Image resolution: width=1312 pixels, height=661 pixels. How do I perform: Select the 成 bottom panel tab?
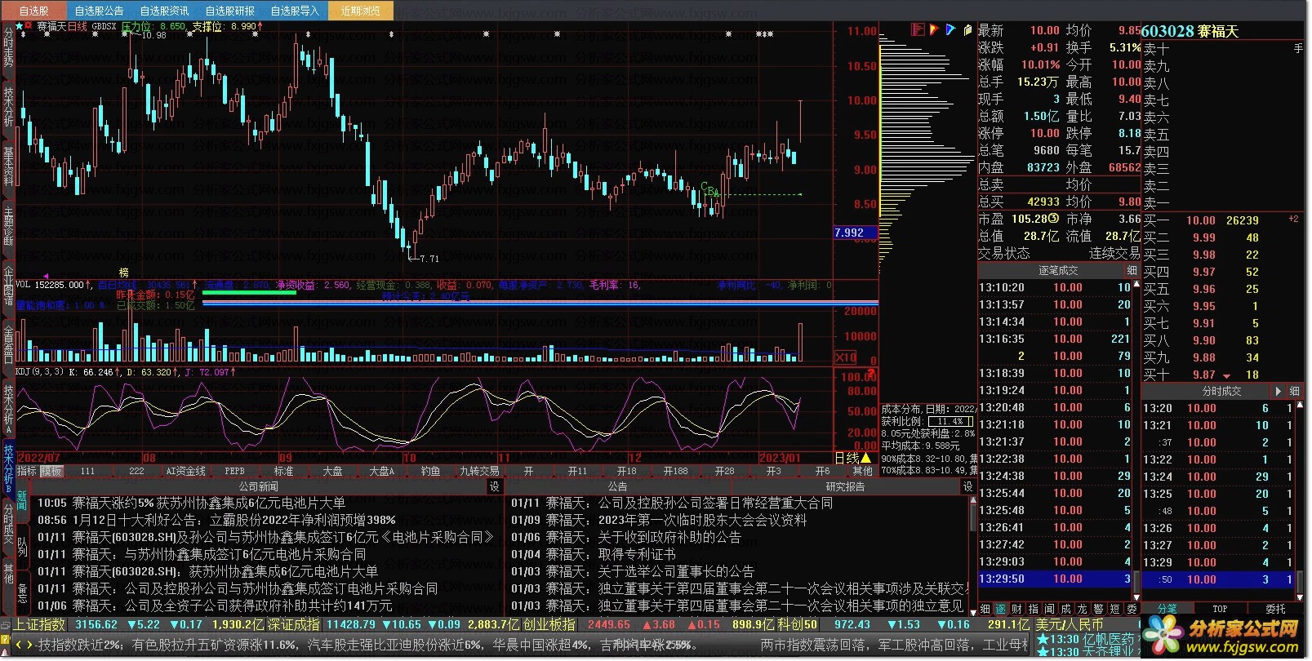coord(1065,609)
